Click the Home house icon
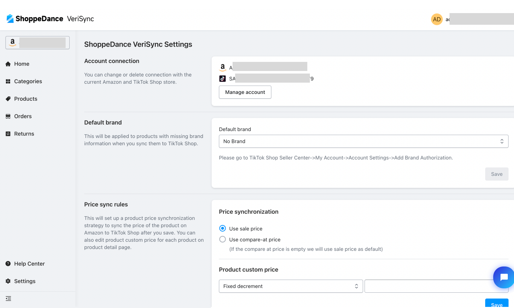 (x=8, y=64)
